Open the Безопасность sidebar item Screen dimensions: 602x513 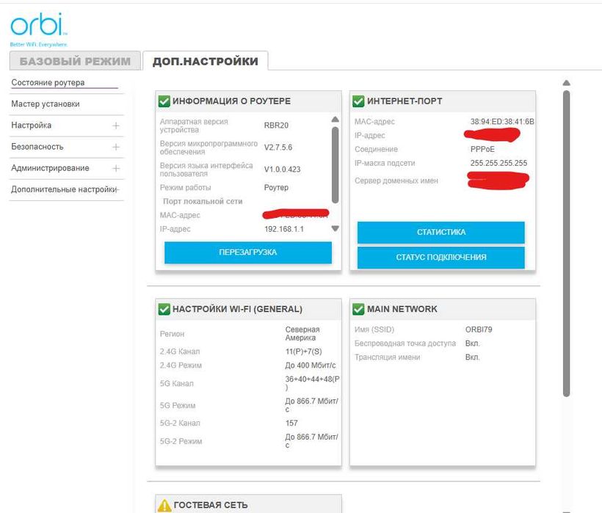[37, 147]
